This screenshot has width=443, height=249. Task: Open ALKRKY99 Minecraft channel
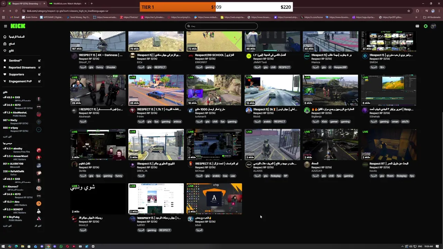[x=22, y=165]
